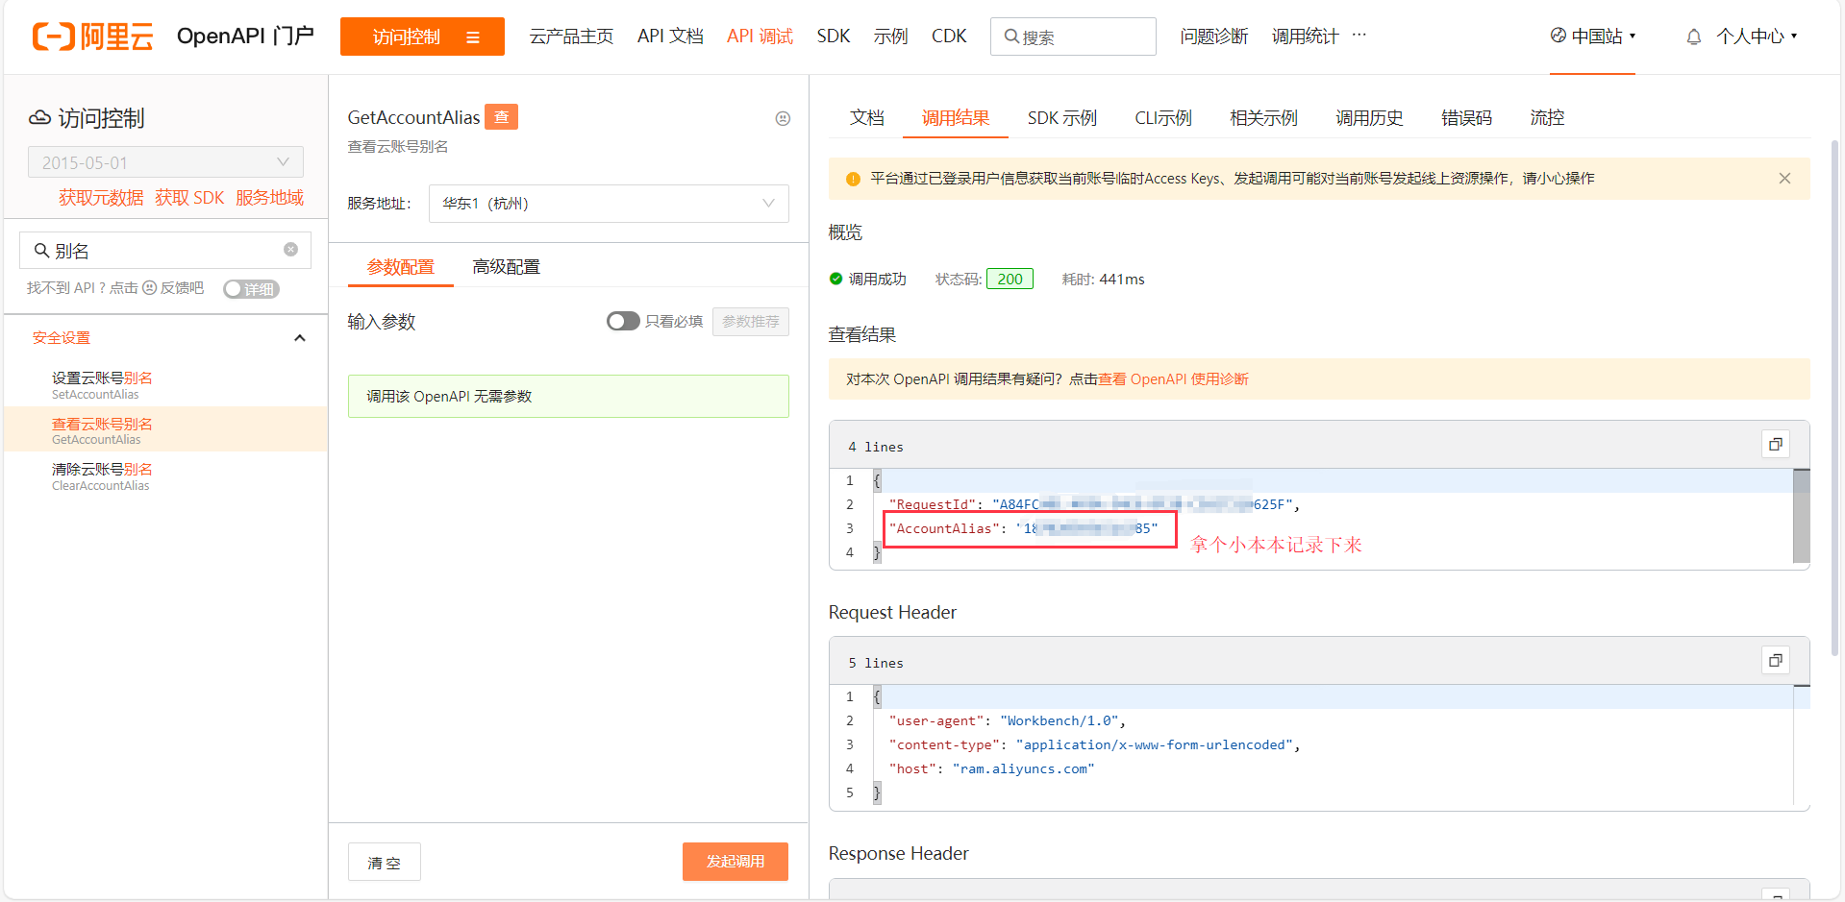Open 问题诊断 in top navigation

coord(1213,37)
